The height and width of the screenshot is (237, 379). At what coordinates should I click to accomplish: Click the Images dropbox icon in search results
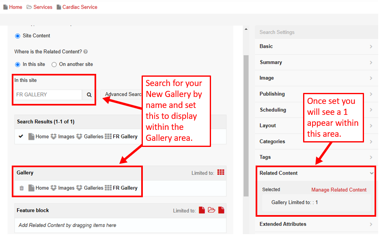pyautogui.click(x=54, y=136)
